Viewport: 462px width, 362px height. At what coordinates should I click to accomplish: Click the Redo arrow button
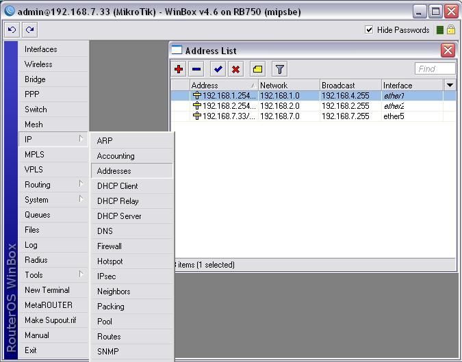[x=29, y=29]
